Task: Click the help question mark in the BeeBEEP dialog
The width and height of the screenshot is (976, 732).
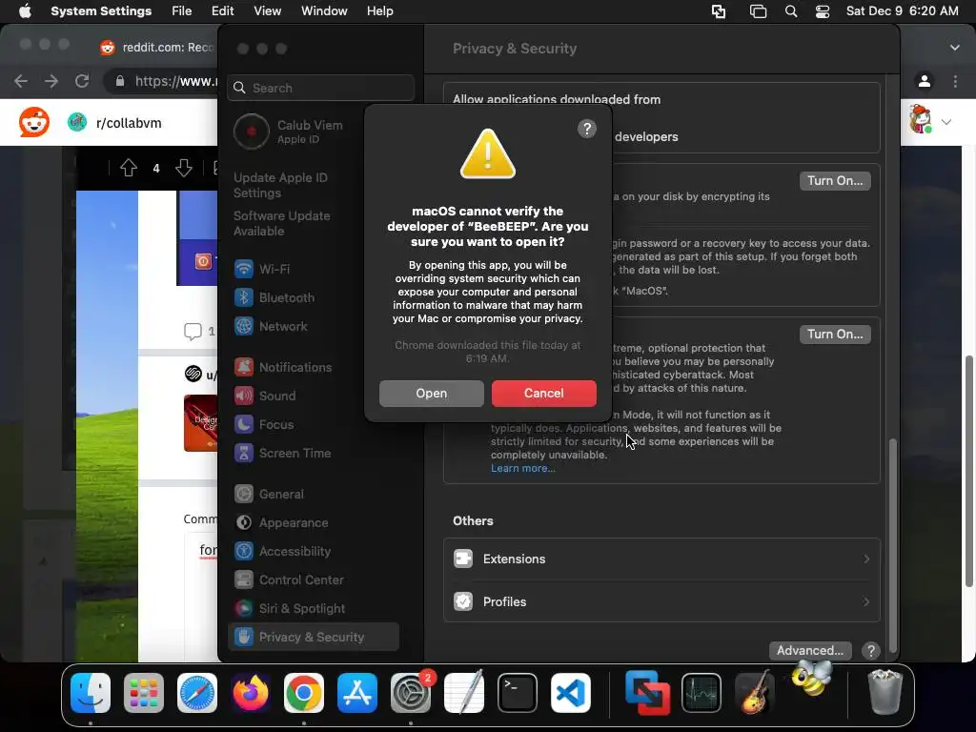Action: pyautogui.click(x=587, y=129)
